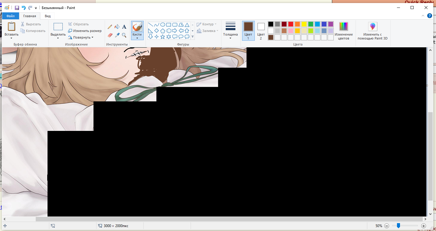Click Обрезать (crop) button

pyautogui.click(x=78, y=24)
